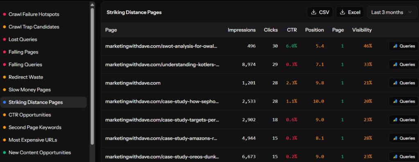Viewport: 419px width, 162px height.
Task: Click the 6,673 impressions value
Action: pyautogui.click(x=249, y=156)
